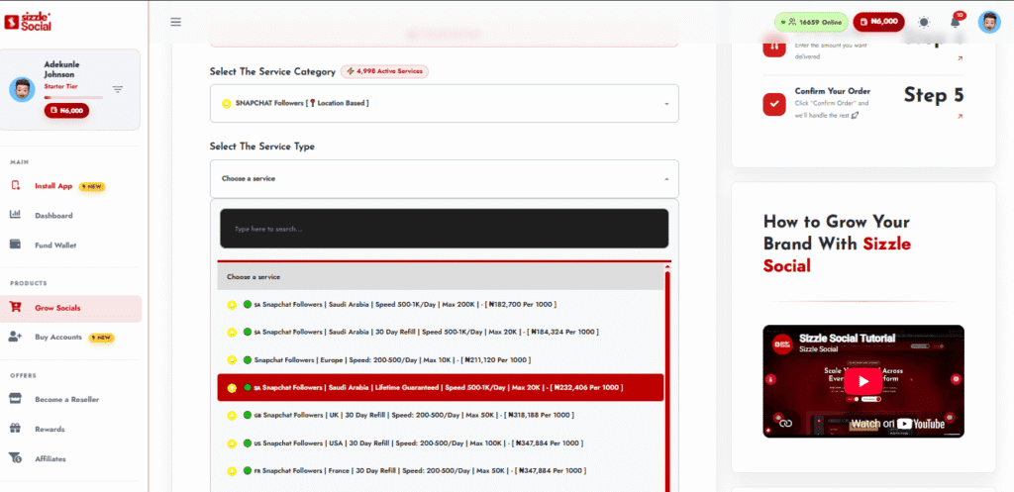Click the Dashboard chart icon
The height and width of the screenshot is (492, 1014).
point(16,215)
